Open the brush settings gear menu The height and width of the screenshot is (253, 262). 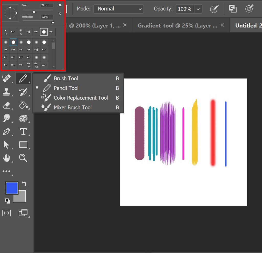[60, 5]
